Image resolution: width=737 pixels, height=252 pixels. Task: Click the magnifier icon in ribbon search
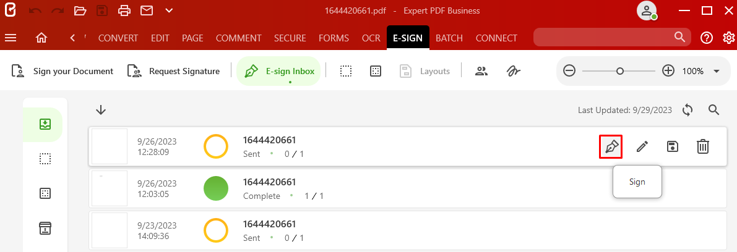[x=679, y=37]
